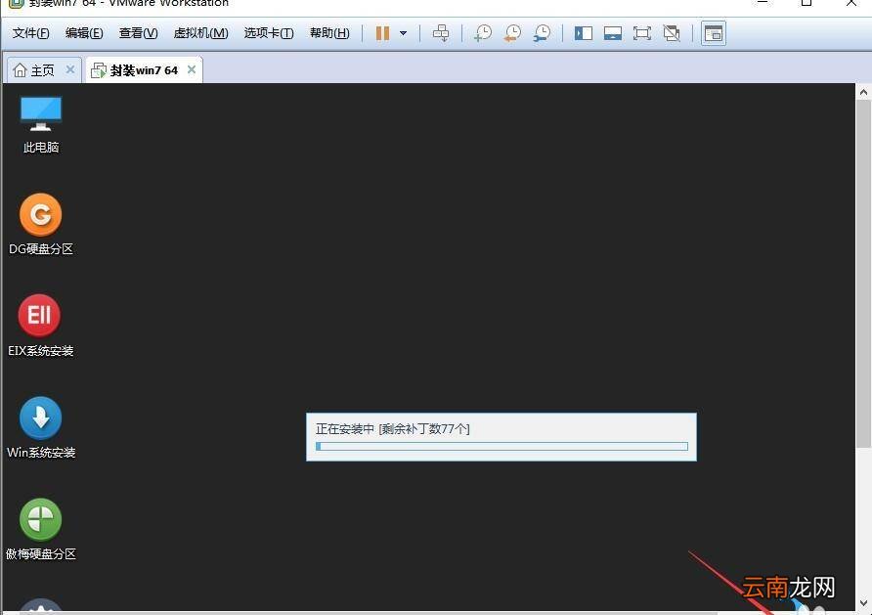Viewport: 872px width, 615px height.
Task: Click the vertical scrollbar up arrow
Action: tap(863, 92)
